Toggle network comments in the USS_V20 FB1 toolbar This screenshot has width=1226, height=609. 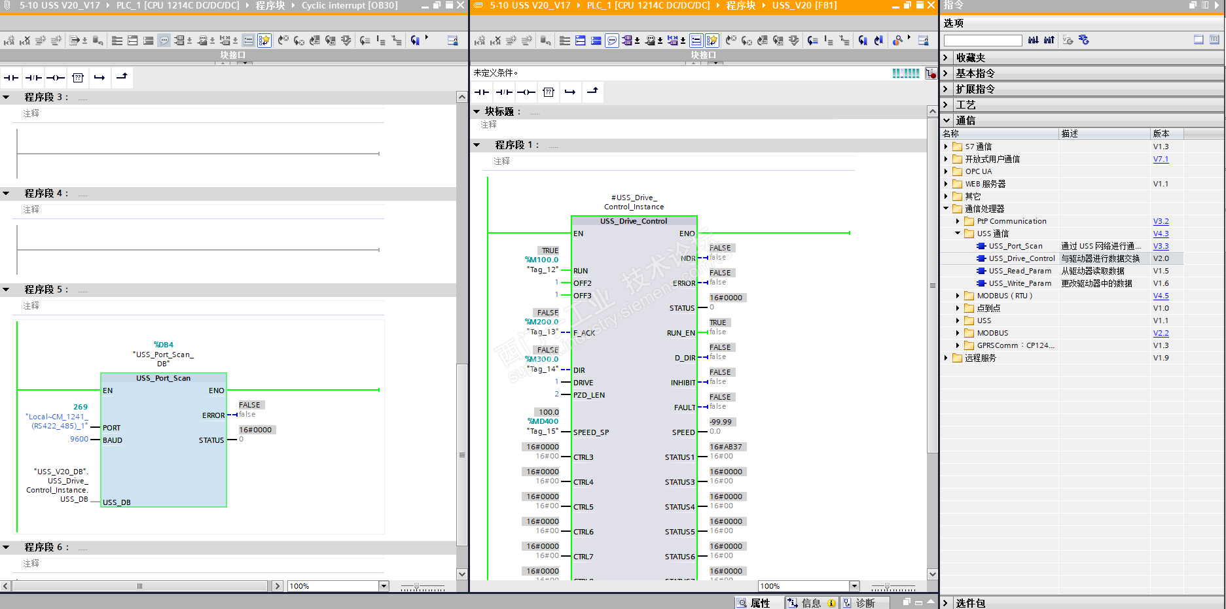(696, 41)
